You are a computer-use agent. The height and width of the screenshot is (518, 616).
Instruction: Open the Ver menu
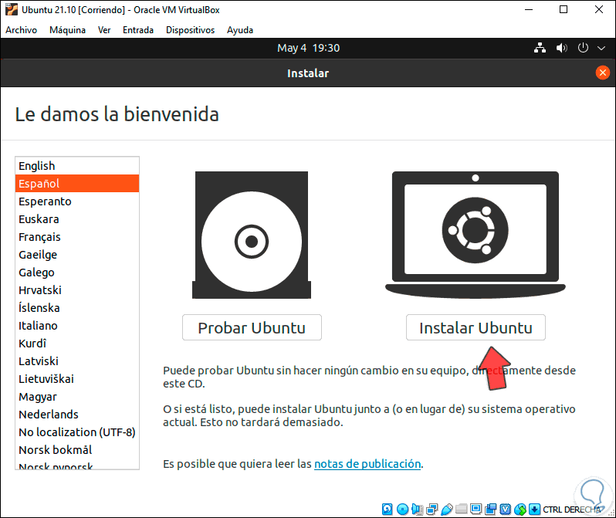(x=104, y=30)
